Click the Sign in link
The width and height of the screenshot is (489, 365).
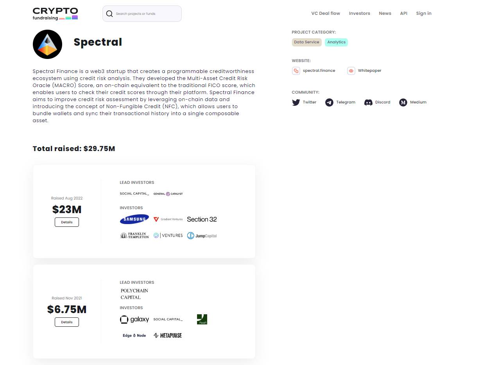point(424,13)
